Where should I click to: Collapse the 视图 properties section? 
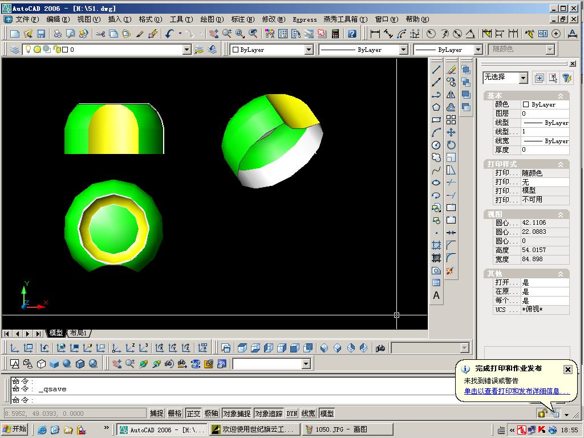(x=561, y=214)
